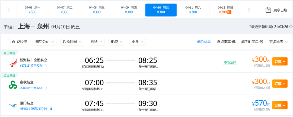
Task: Open the calendar icon for more dates
Action: tap(268, 10)
